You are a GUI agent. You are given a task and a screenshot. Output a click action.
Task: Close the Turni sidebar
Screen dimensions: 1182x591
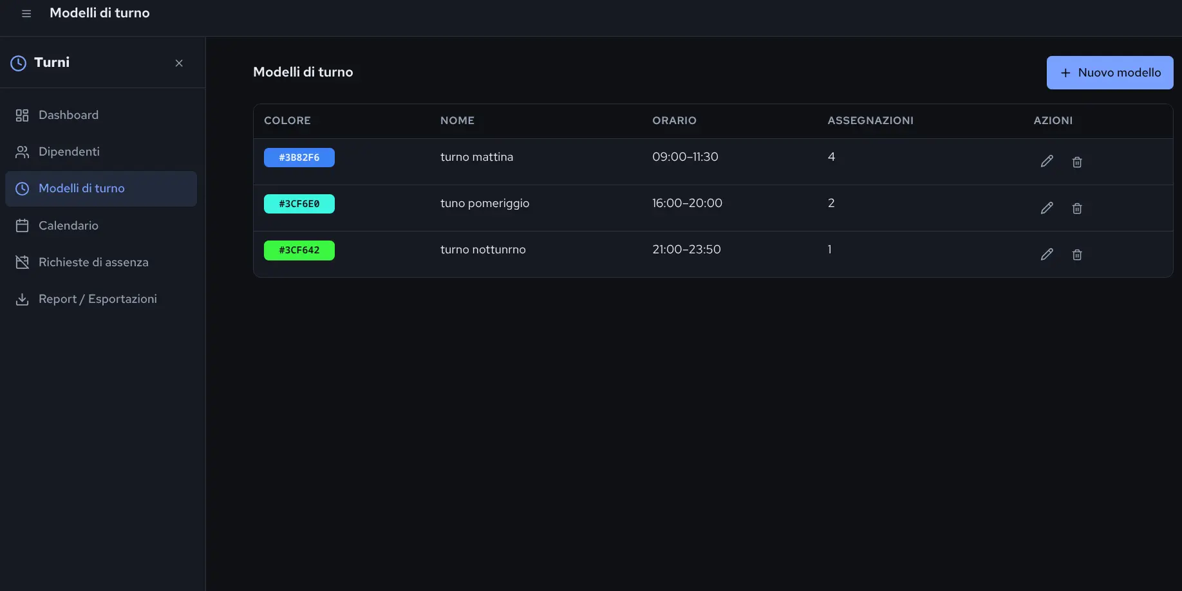(x=179, y=63)
